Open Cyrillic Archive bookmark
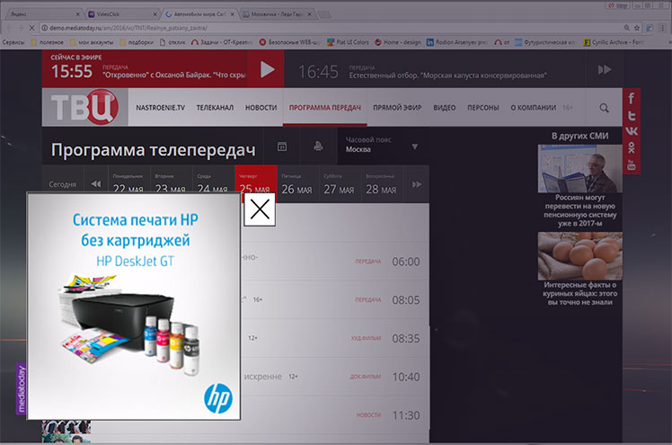The image size is (672, 445). [x=614, y=42]
